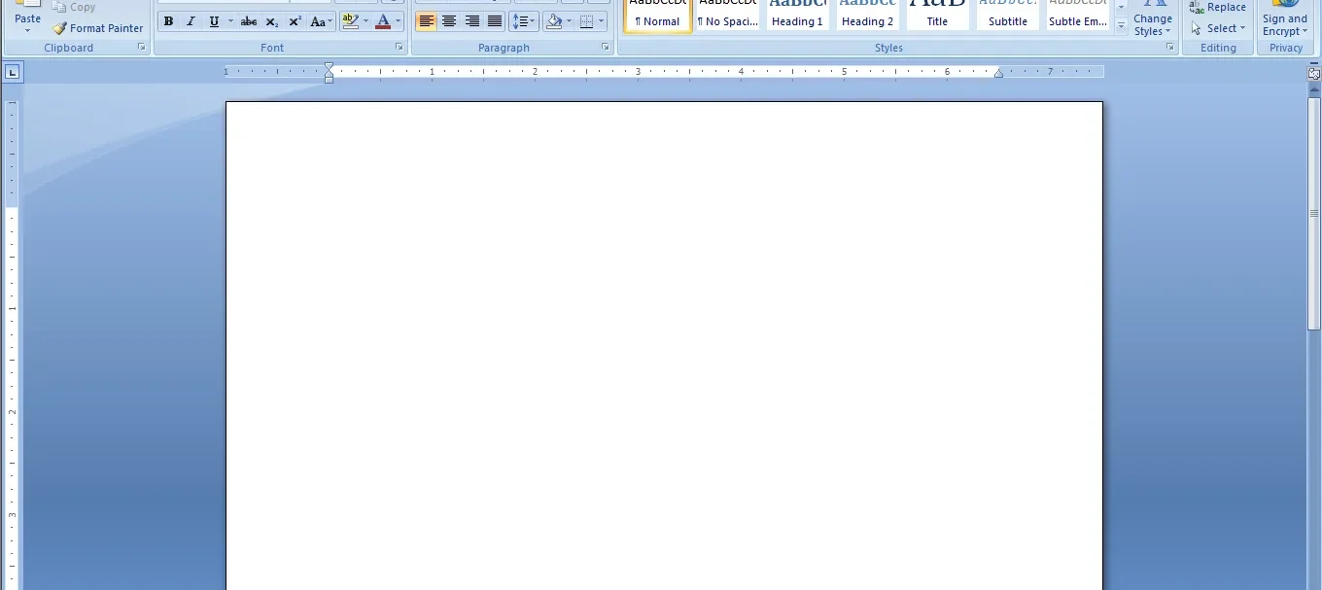Toggle bold formatting
Viewport: 1322px width, 590px height.
(168, 21)
